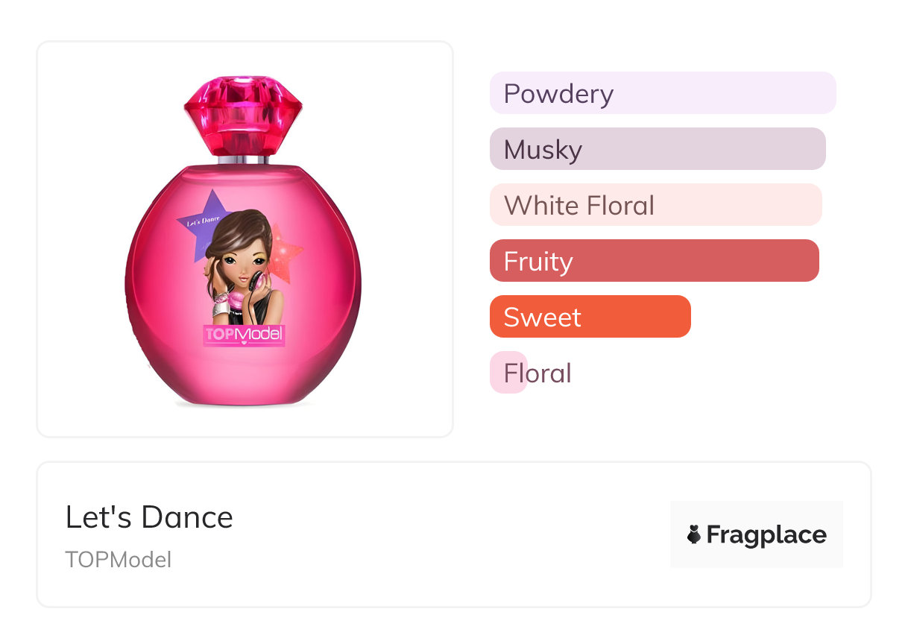908x644 pixels.
Task: Click the White Floral accord bar
Action: coord(655,205)
